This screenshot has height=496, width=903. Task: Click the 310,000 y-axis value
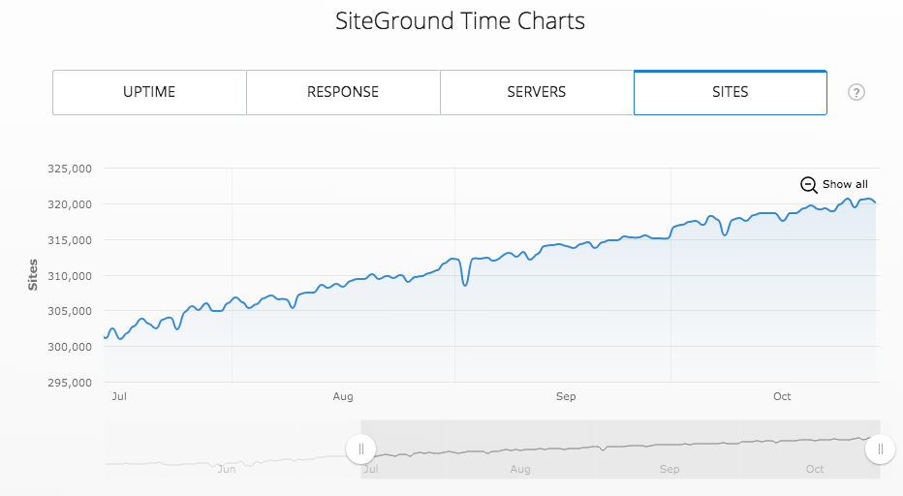pyautogui.click(x=70, y=276)
